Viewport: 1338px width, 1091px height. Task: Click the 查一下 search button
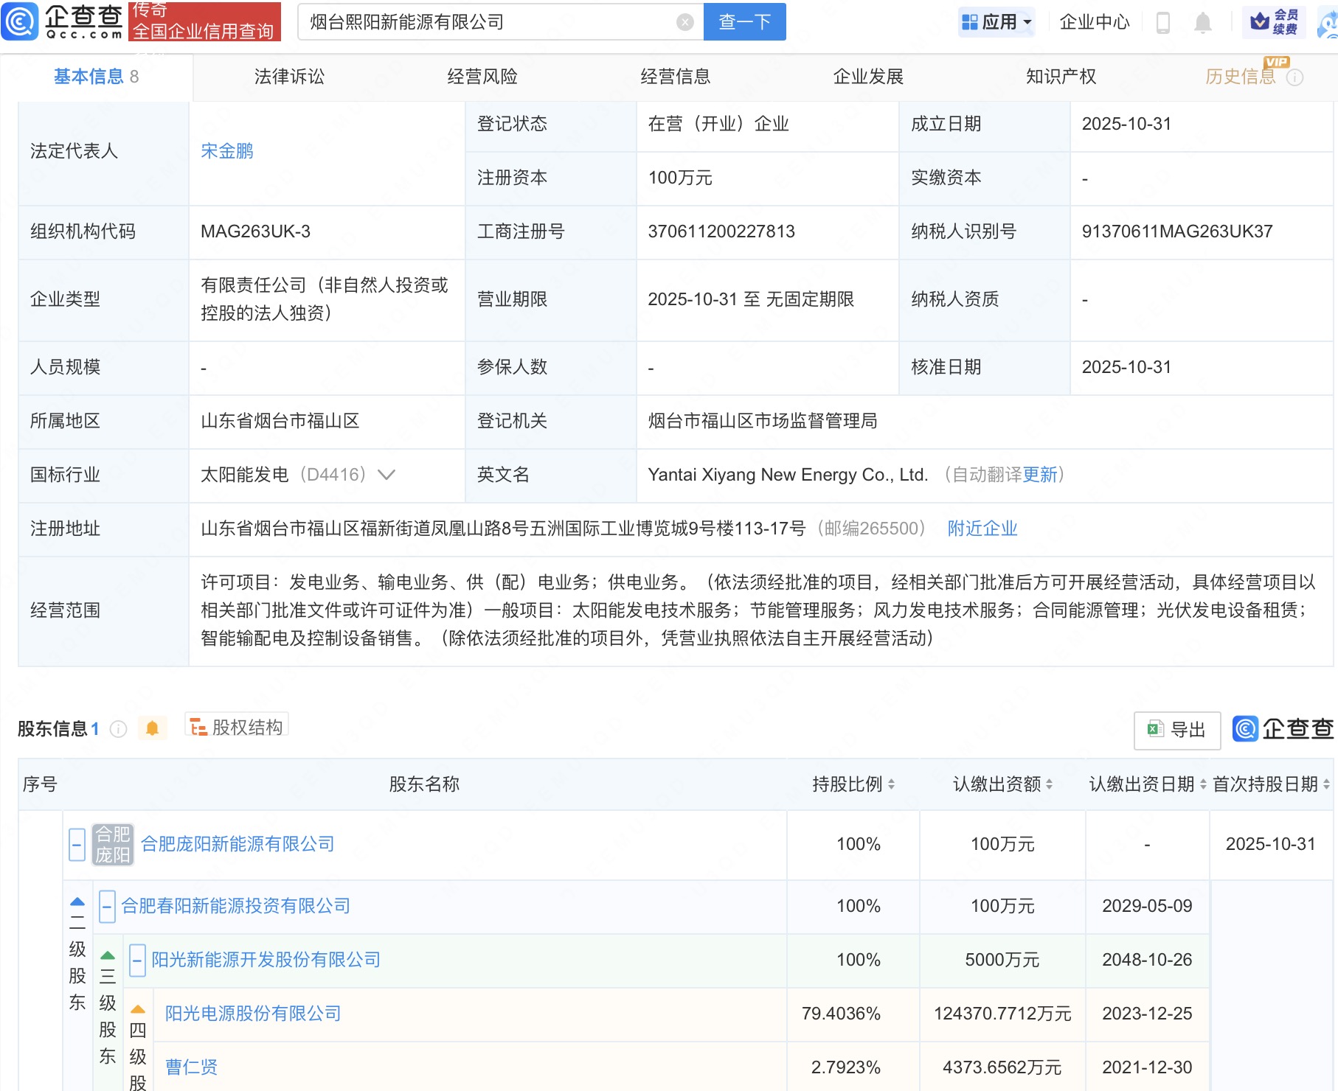[744, 21]
